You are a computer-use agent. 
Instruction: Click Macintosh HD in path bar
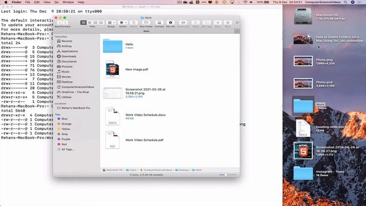113,171
